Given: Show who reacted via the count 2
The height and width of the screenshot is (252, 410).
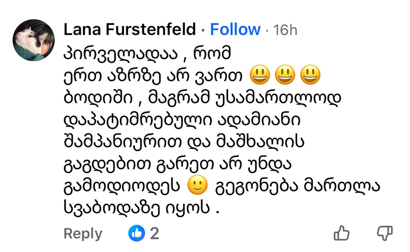Looking at the screenshot, I should coord(155,234).
